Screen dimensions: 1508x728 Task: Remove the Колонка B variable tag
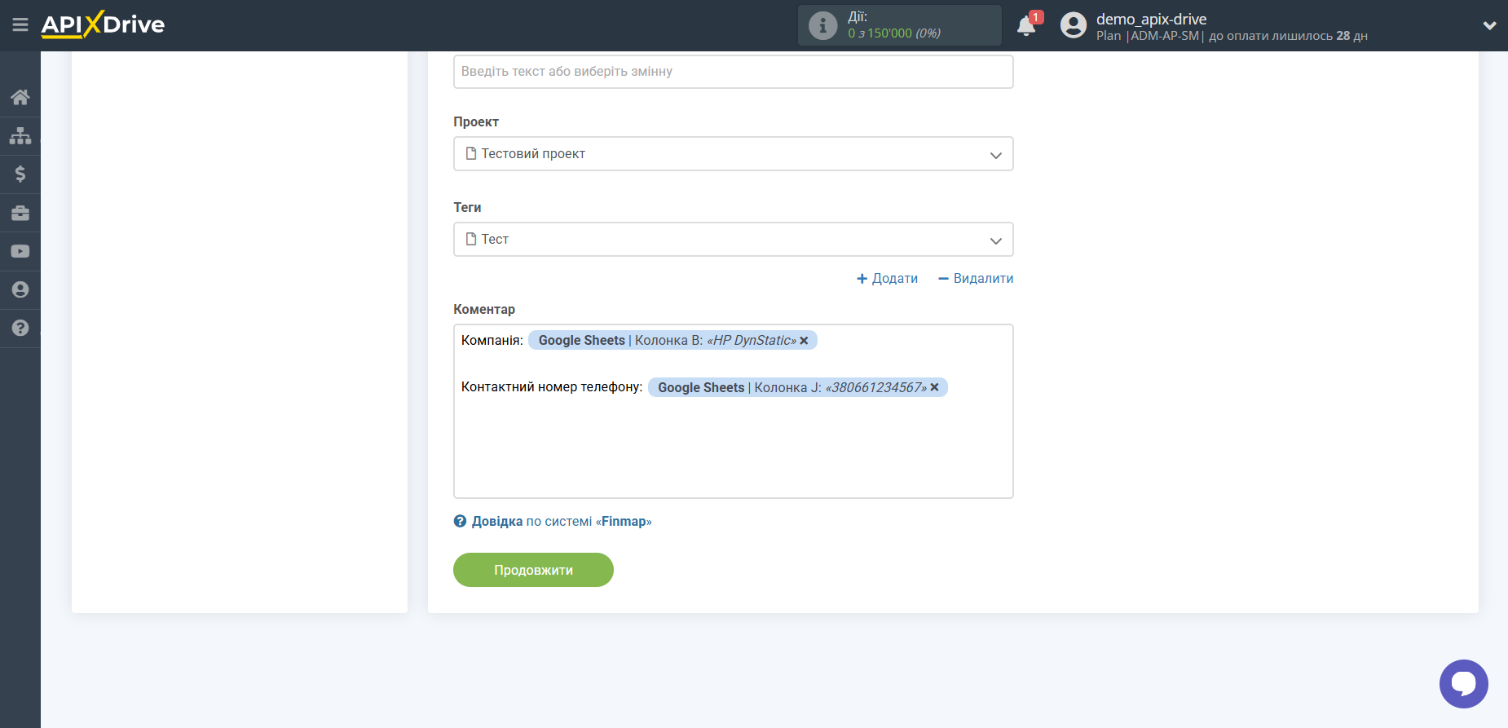tap(804, 341)
